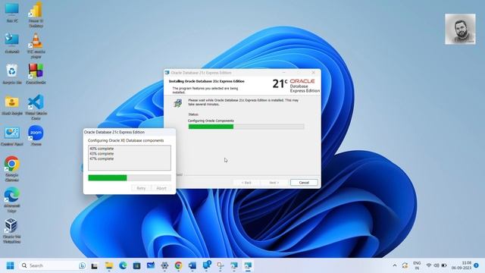Launch Microsoft Edge desktop shortcut
This screenshot has width=485, height=273.
pyautogui.click(x=12, y=199)
